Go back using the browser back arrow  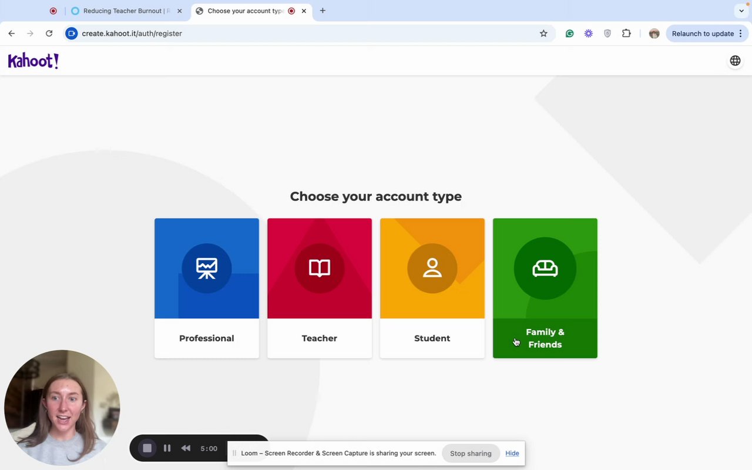(x=12, y=33)
